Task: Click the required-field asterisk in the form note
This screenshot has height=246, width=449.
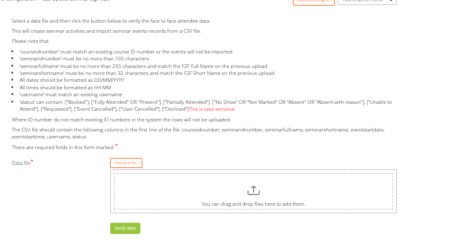Action: coord(117,145)
